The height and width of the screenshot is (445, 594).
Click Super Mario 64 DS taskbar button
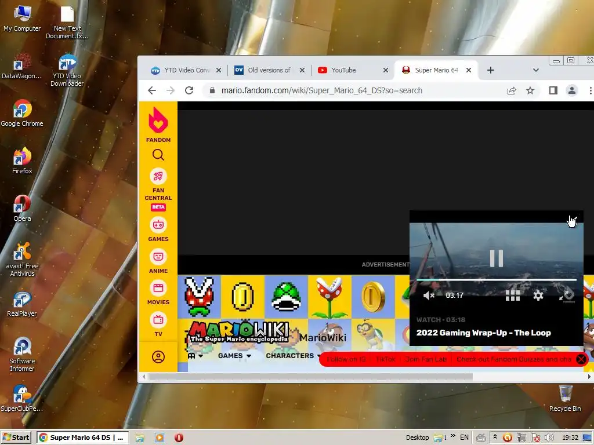(82, 437)
